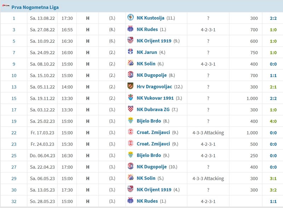Screen dimensions: 283x208
Task: Click the NK Solin crest in matchday 29 row
Action: [130, 178]
